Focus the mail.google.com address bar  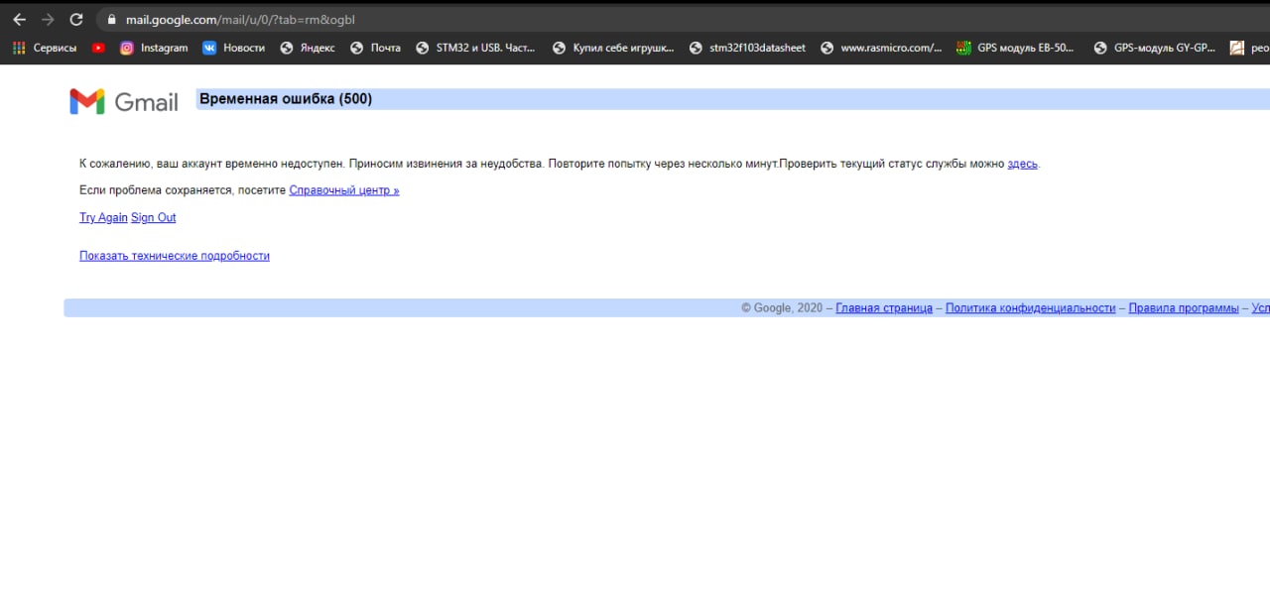tap(685, 20)
